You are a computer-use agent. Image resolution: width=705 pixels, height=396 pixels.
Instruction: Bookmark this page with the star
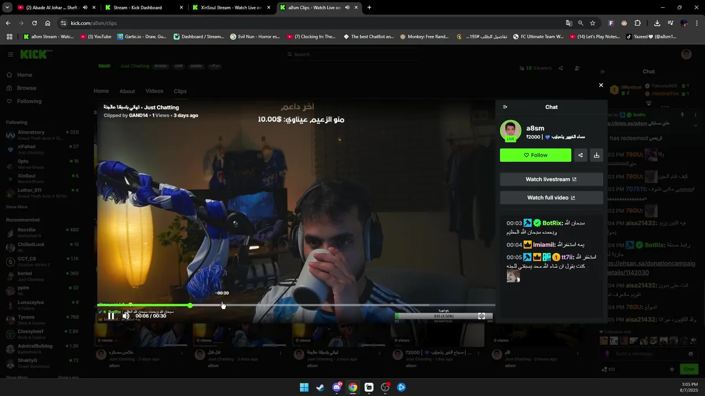593,23
